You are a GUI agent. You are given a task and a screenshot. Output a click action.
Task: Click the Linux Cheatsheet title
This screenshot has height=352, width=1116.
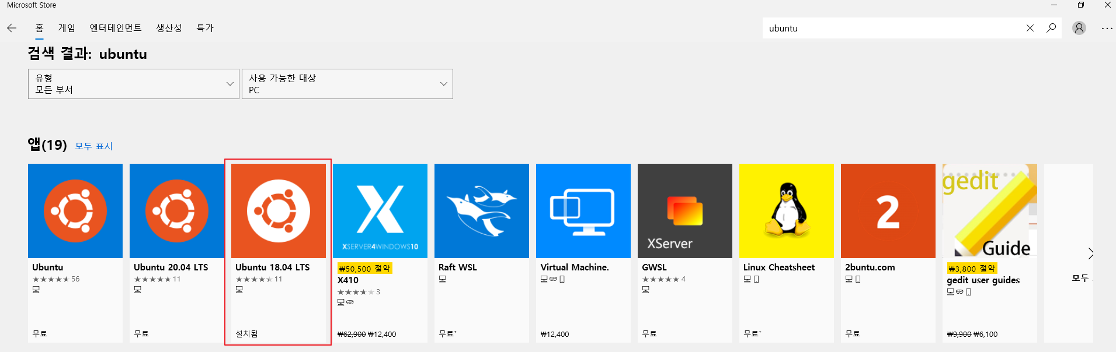779,267
